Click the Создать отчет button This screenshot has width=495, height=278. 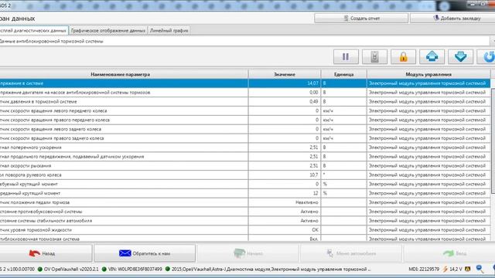pyautogui.click(x=361, y=19)
